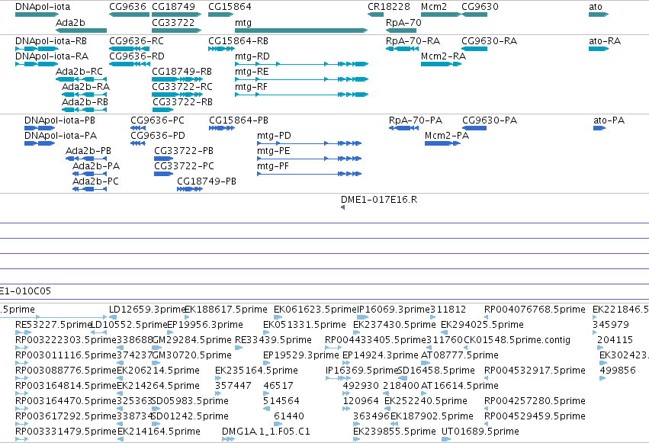Click the UT01689.5prime EST feature

tap(446, 439)
